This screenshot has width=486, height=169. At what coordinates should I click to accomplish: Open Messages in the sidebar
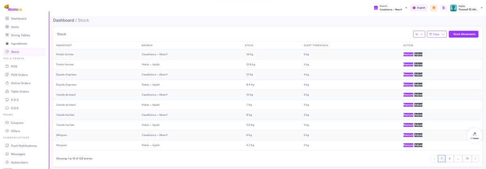pos(24,154)
